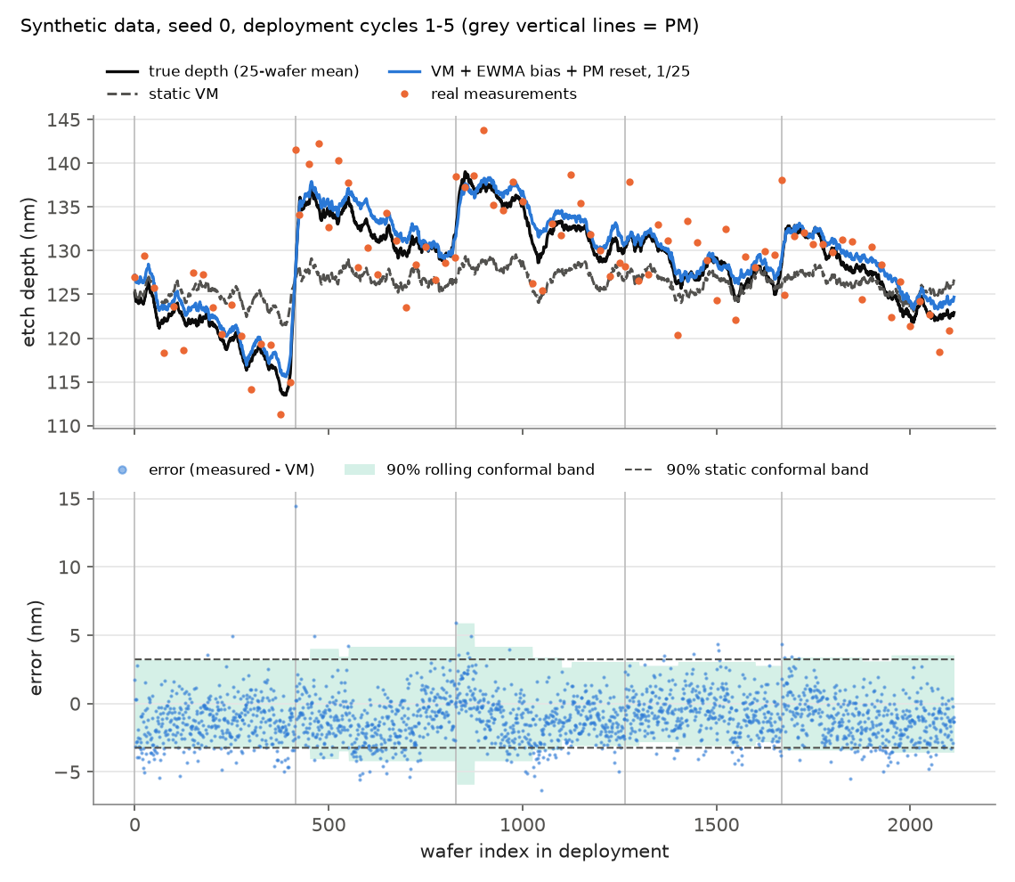1015x882 pixels.
Task: Click the 115 tick label on etch depth axis
Action: pyautogui.click(x=63, y=382)
